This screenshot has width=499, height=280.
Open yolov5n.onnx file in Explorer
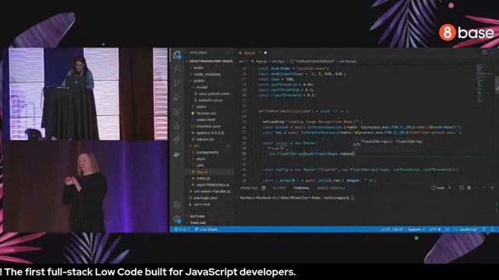click(x=211, y=100)
